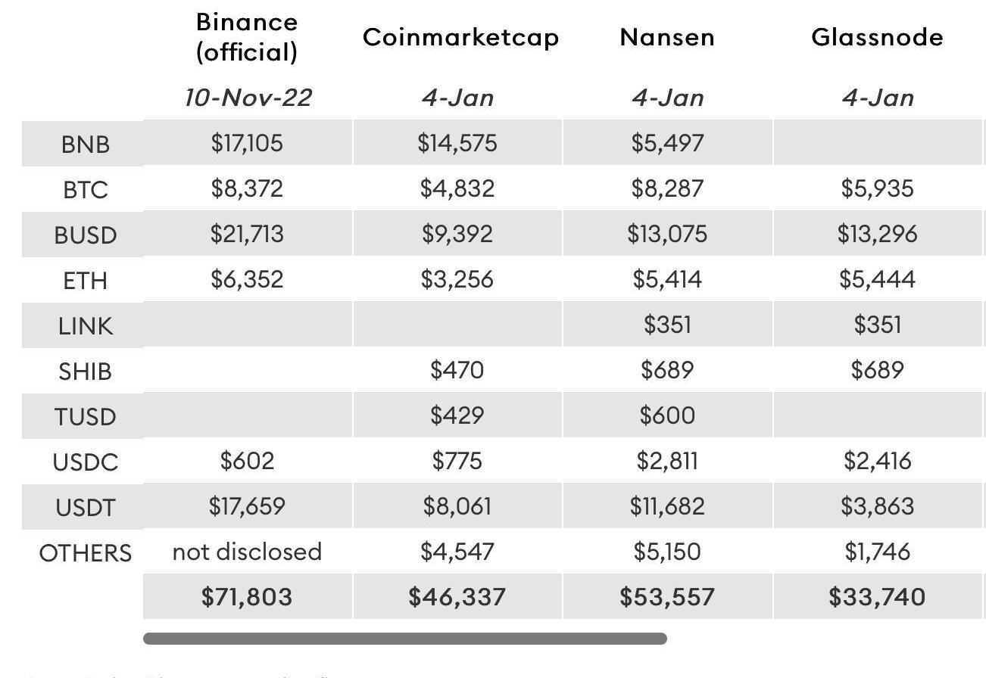This screenshot has width=986, height=678.
Task: Click the 'not disclosed' cell
Action: click(247, 552)
